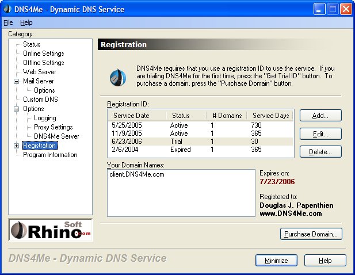The height and width of the screenshot is (275, 355).
Task: Click the Delete... button
Action: [320, 152]
